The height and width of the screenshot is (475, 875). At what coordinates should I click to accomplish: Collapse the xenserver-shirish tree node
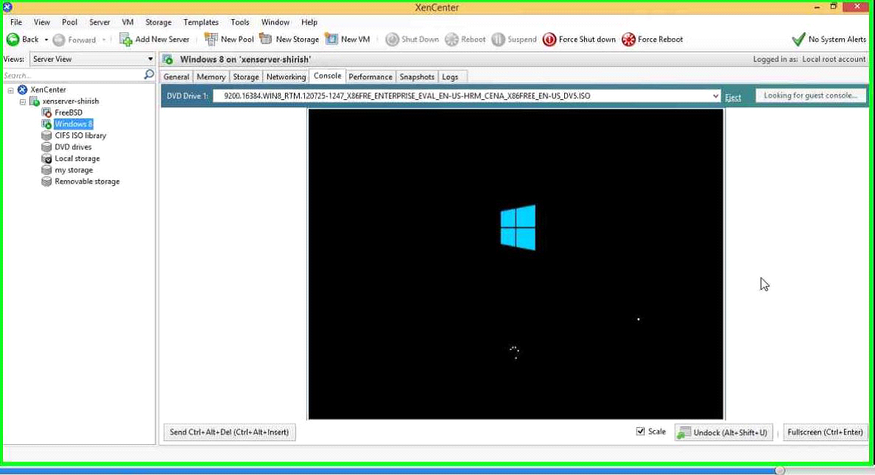[x=23, y=102]
